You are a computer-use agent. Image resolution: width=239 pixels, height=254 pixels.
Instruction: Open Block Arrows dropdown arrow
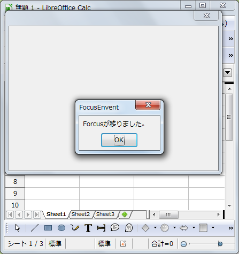[x=194, y=228]
